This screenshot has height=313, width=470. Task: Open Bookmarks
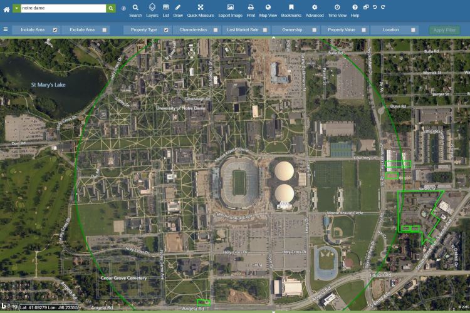click(291, 11)
